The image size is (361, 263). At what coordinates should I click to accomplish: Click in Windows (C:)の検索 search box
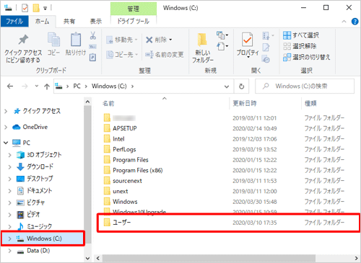click(x=305, y=86)
